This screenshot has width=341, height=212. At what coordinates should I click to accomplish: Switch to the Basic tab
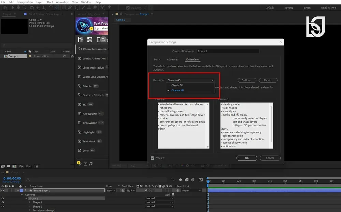pyautogui.click(x=157, y=59)
